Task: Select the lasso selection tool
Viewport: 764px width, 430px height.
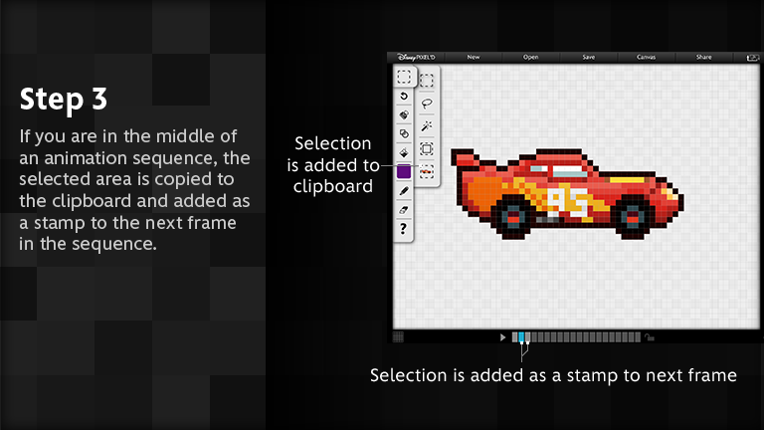Action: coord(427,104)
